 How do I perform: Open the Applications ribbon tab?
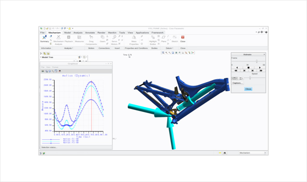(x=142, y=33)
